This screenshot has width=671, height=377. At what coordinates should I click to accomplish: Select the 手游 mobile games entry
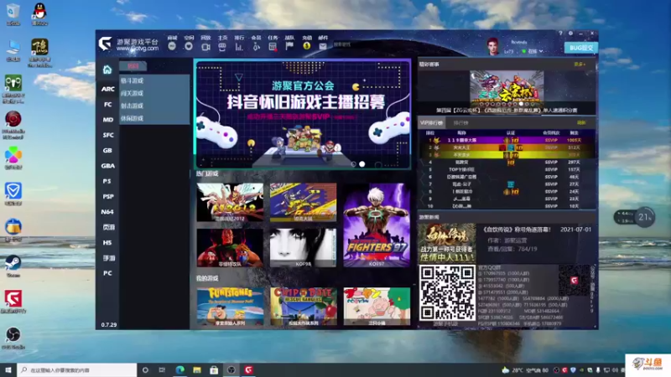pyautogui.click(x=108, y=258)
